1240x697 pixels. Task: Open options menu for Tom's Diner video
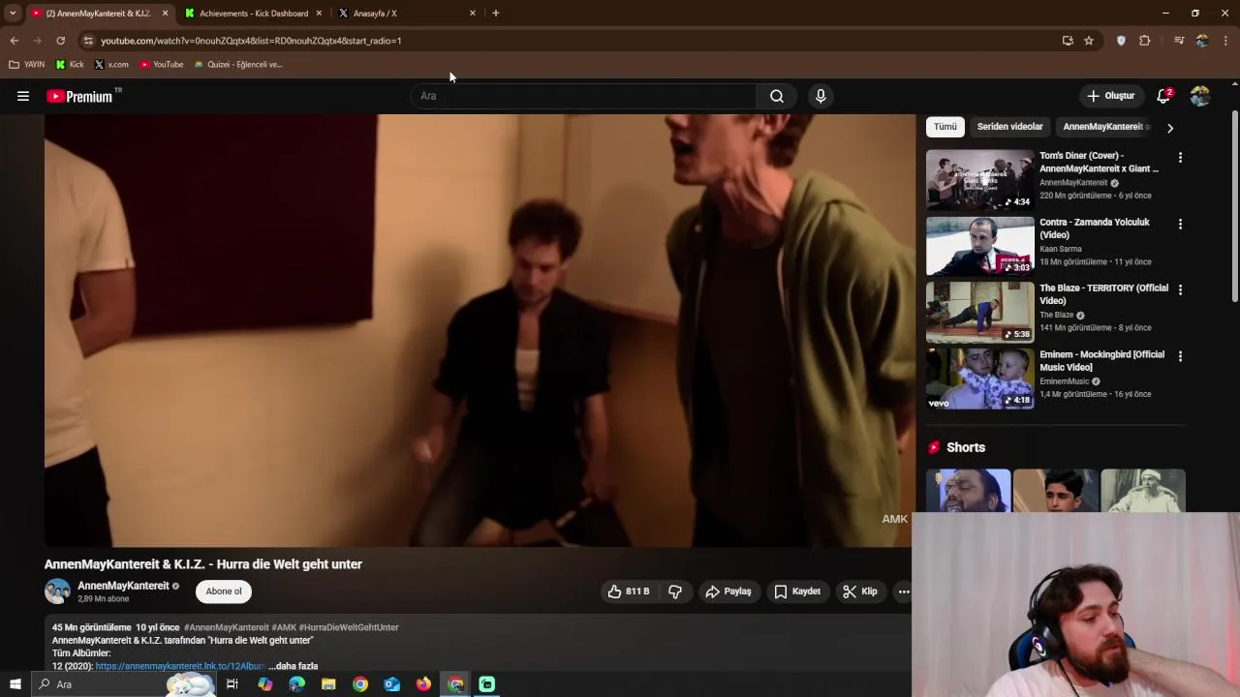1180,157
